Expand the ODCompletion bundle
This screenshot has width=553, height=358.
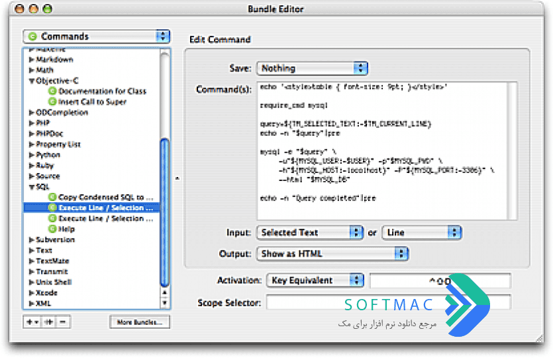tap(31, 112)
